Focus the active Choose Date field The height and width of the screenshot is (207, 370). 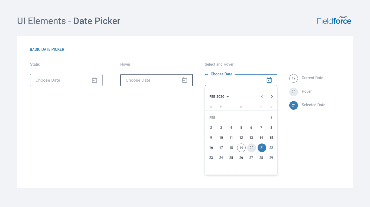[x=241, y=80]
